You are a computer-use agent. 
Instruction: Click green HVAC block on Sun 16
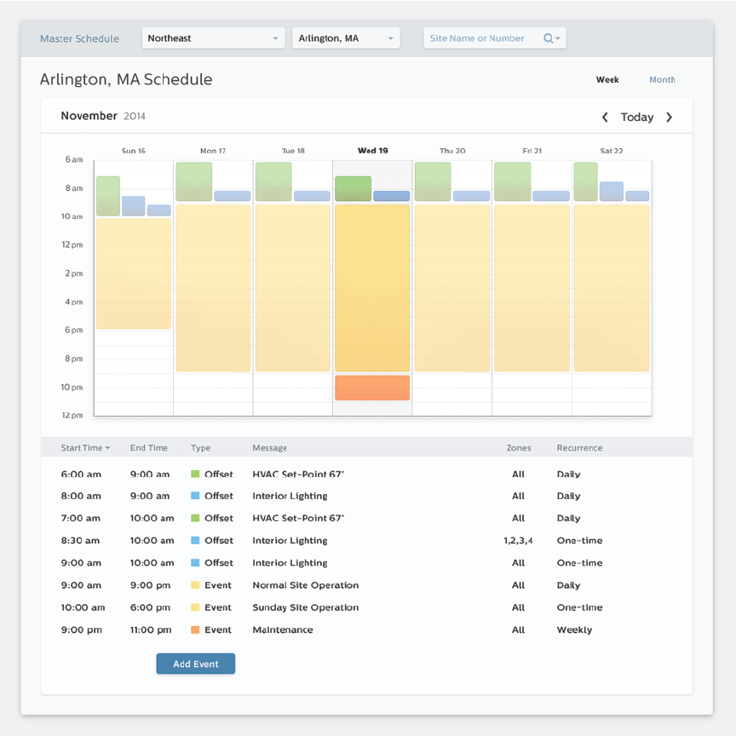point(107,195)
